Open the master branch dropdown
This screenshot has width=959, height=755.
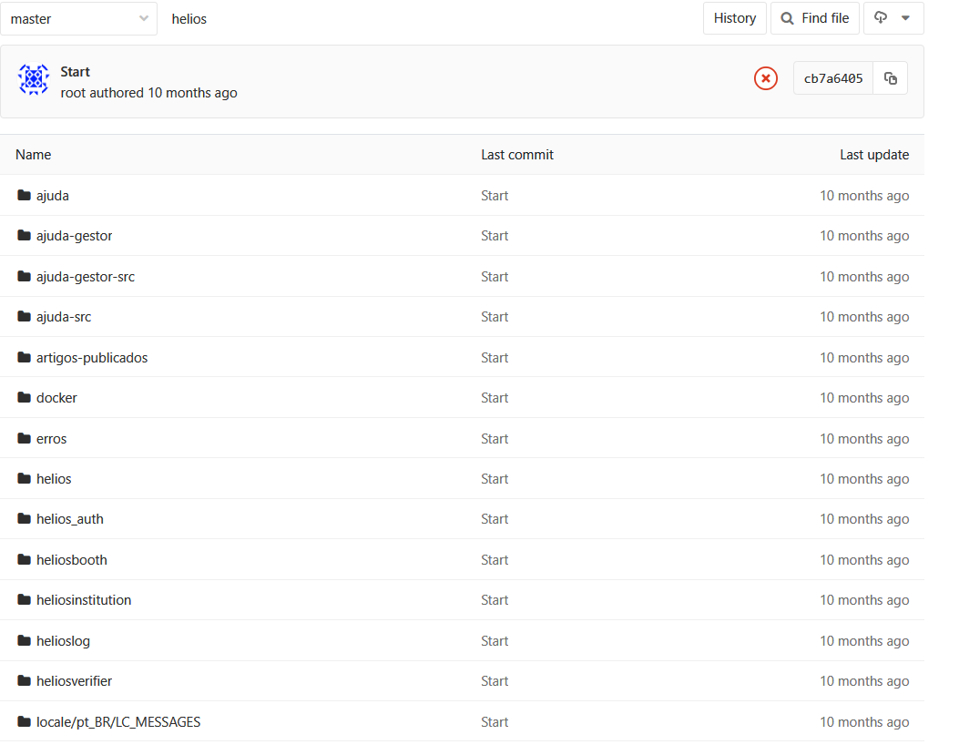[78, 19]
